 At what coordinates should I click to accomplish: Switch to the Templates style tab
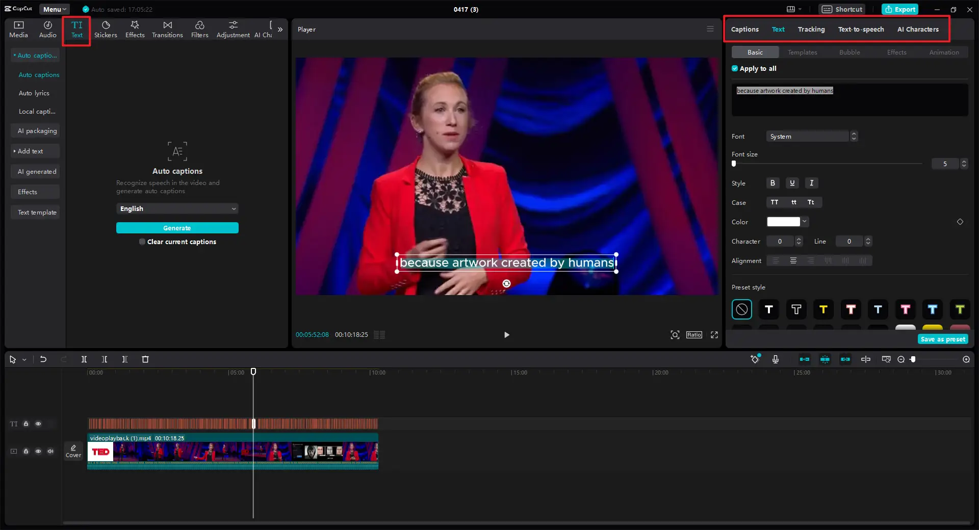tap(802, 52)
